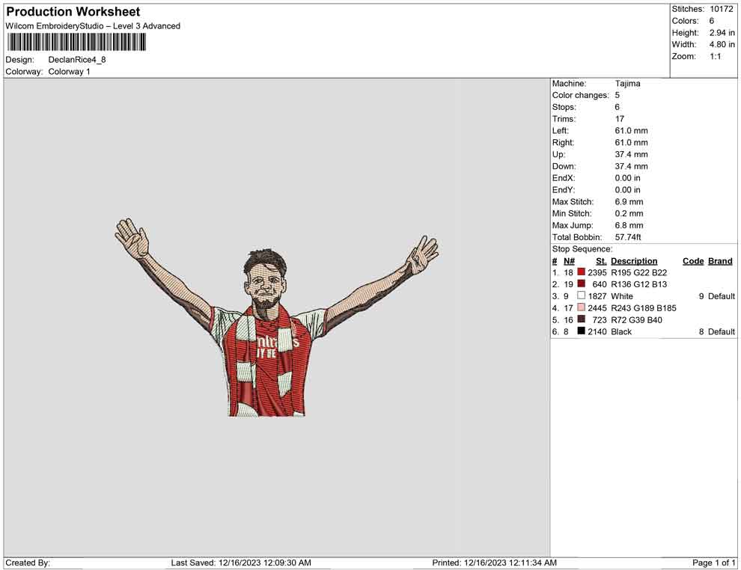This screenshot has width=741, height=570.
Task: Click the Max Stitch value 6.9 mm
Action: (x=629, y=201)
